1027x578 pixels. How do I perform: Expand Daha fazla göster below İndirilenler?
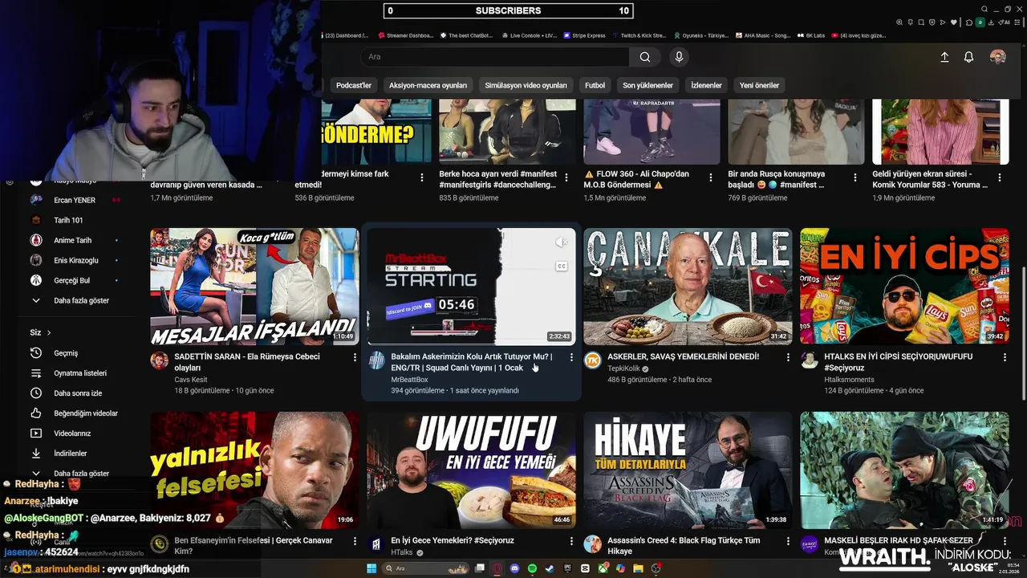point(76,474)
